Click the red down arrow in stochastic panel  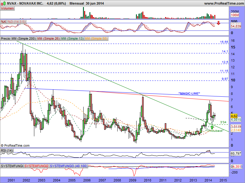pos(218,23)
